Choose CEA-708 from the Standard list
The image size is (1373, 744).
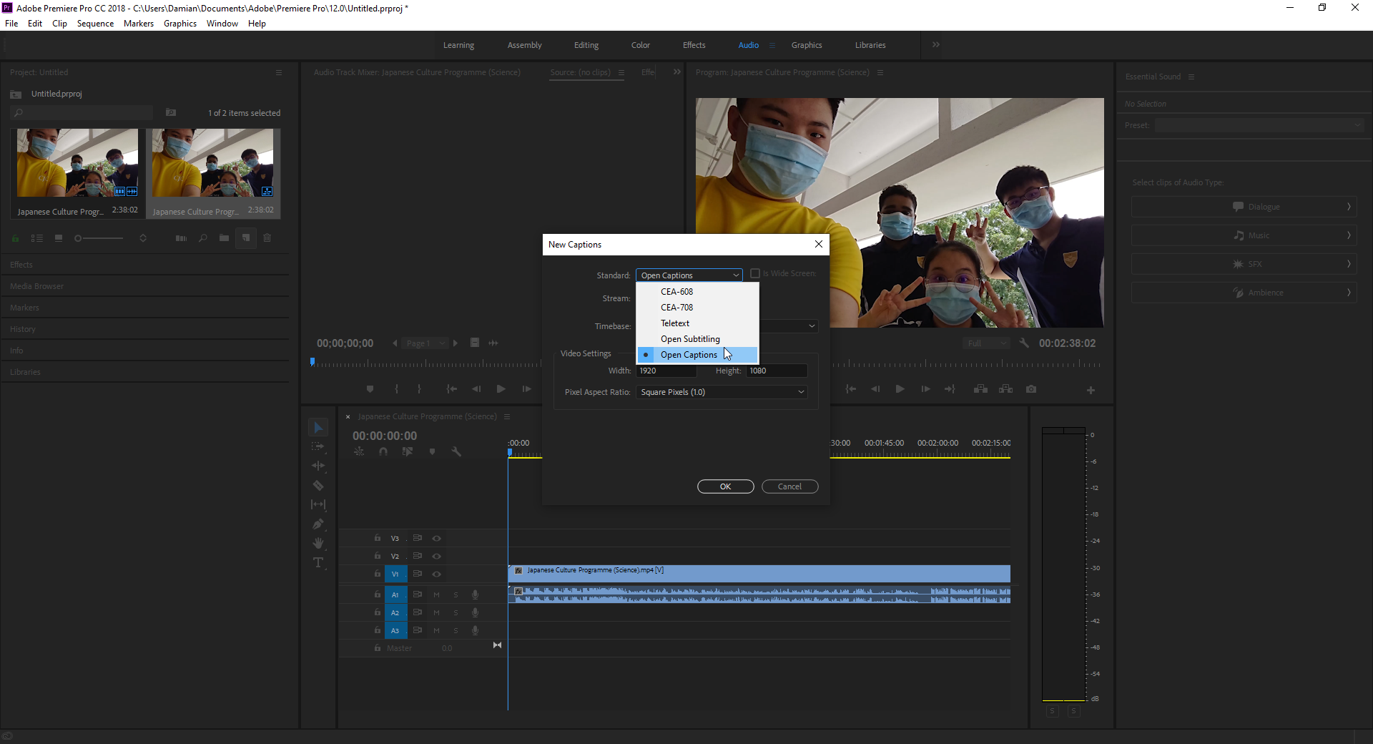pyautogui.click(x=676, y=308)
